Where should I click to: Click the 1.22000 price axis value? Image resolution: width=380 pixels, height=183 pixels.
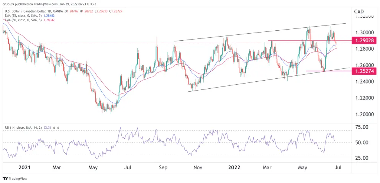pyautogui.click(x=364, y=98)
